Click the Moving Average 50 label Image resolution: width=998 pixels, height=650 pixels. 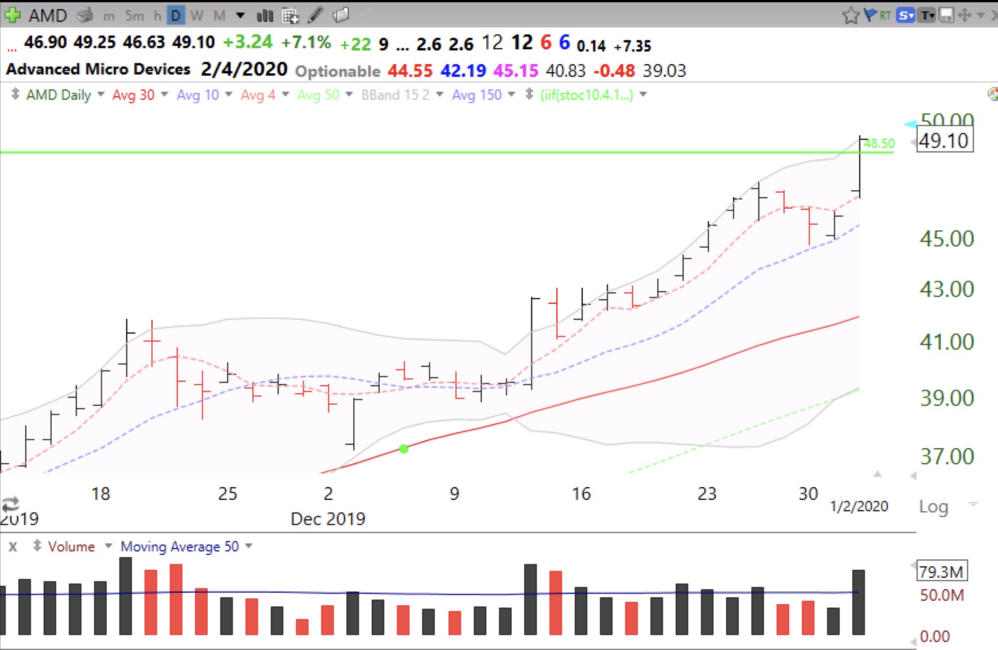click(x=180, y=546)
